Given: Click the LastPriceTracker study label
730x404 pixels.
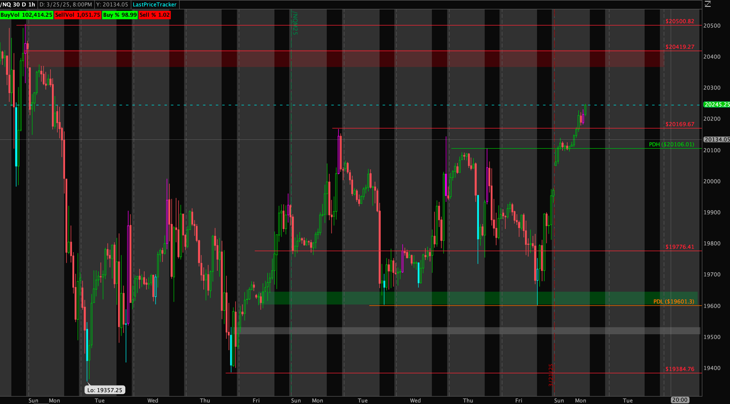Looking at the screenshot, I should [154, 4].
